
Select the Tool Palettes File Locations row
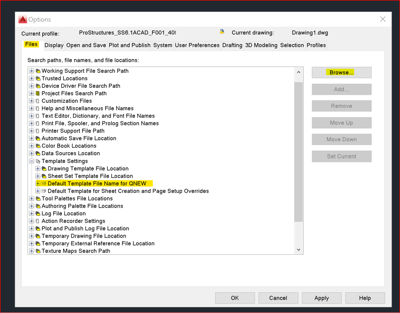click(x=77, y=199)
